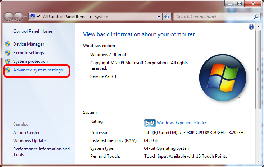The image size is (264, 167).
Task: Expand the double-chevron breadcrumb overflow
Action: tap(38, 17)
